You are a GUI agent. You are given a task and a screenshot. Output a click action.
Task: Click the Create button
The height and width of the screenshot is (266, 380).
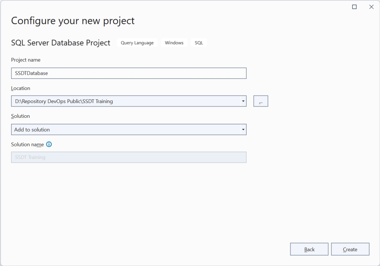(x=350, y=249)
